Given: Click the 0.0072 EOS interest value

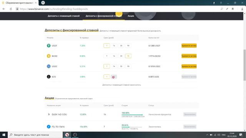Looking at the screenshot, I should 154,77.
